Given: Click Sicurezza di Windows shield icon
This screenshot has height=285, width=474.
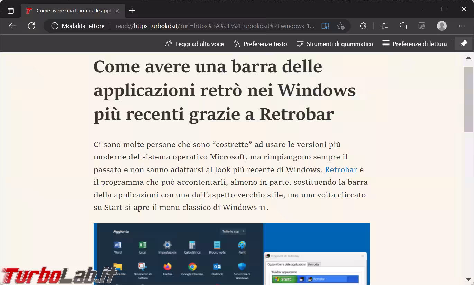Looking at the screenshot, I should click(242, 266).
